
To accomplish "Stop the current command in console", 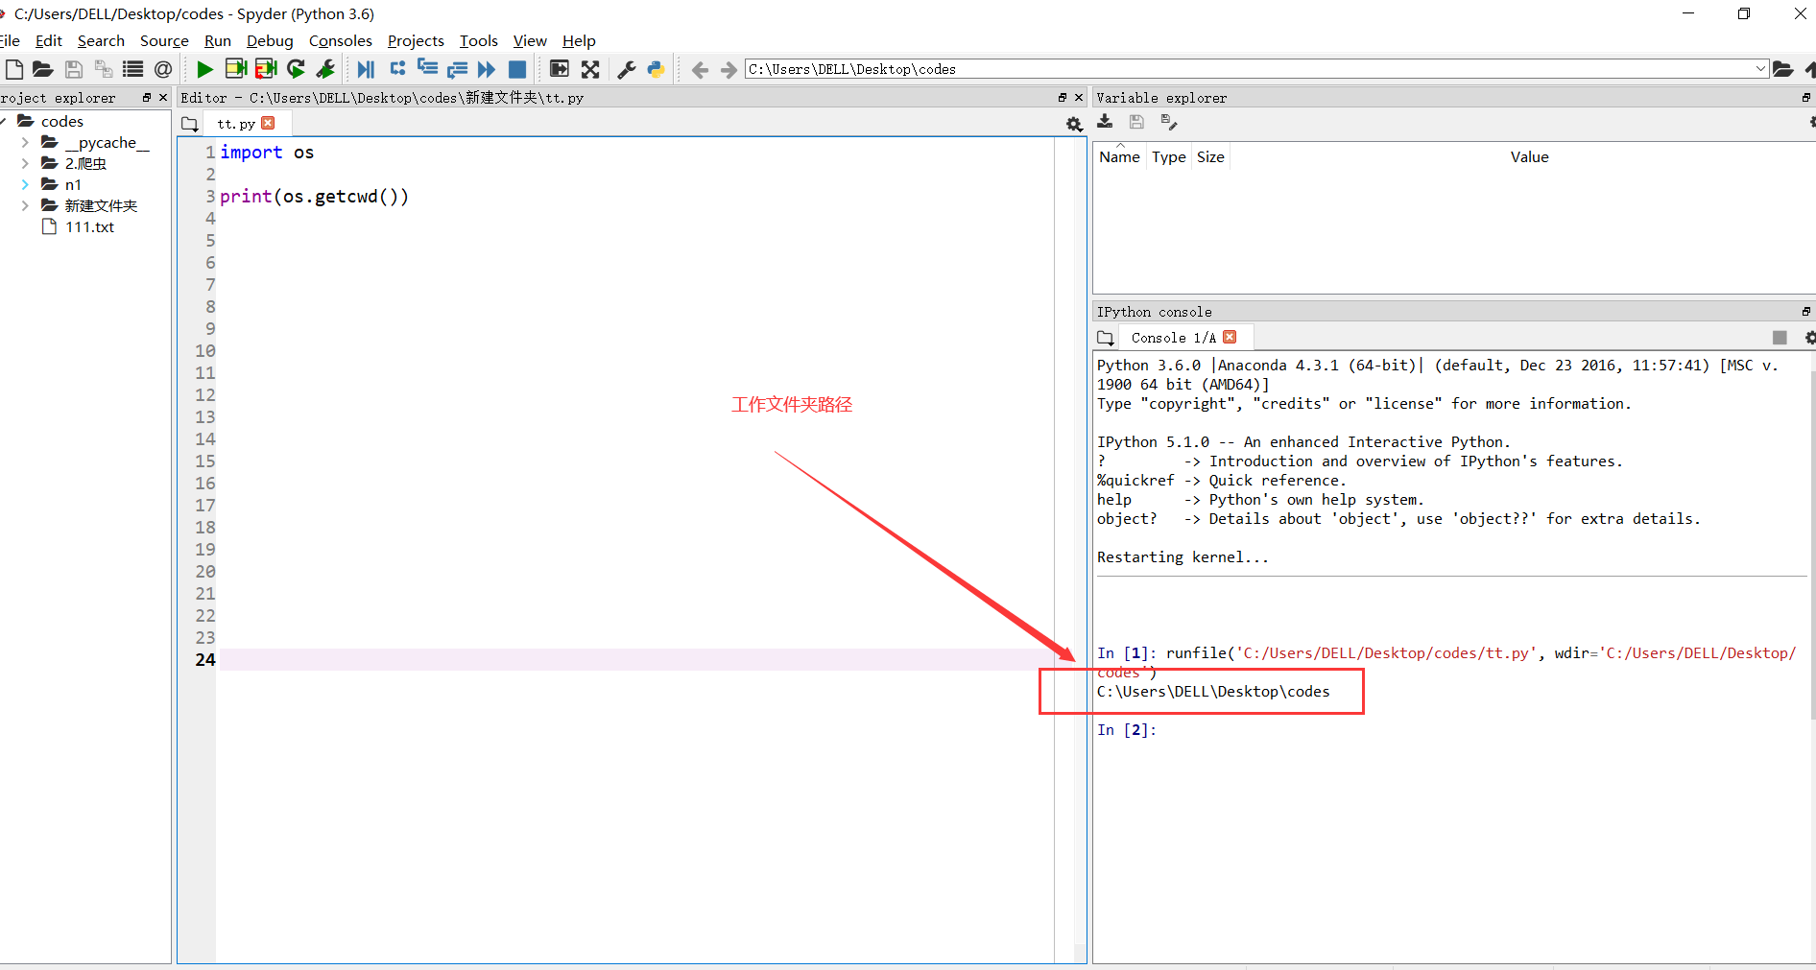I will (x=1780, y=338).
